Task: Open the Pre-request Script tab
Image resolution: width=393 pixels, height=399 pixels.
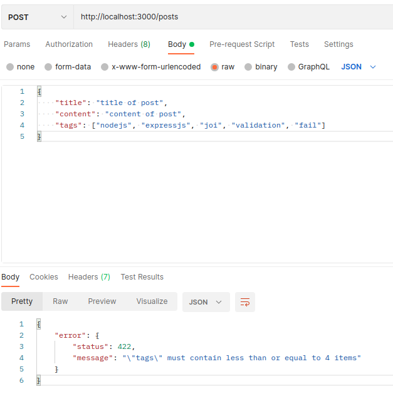Action: coord(242,44)
